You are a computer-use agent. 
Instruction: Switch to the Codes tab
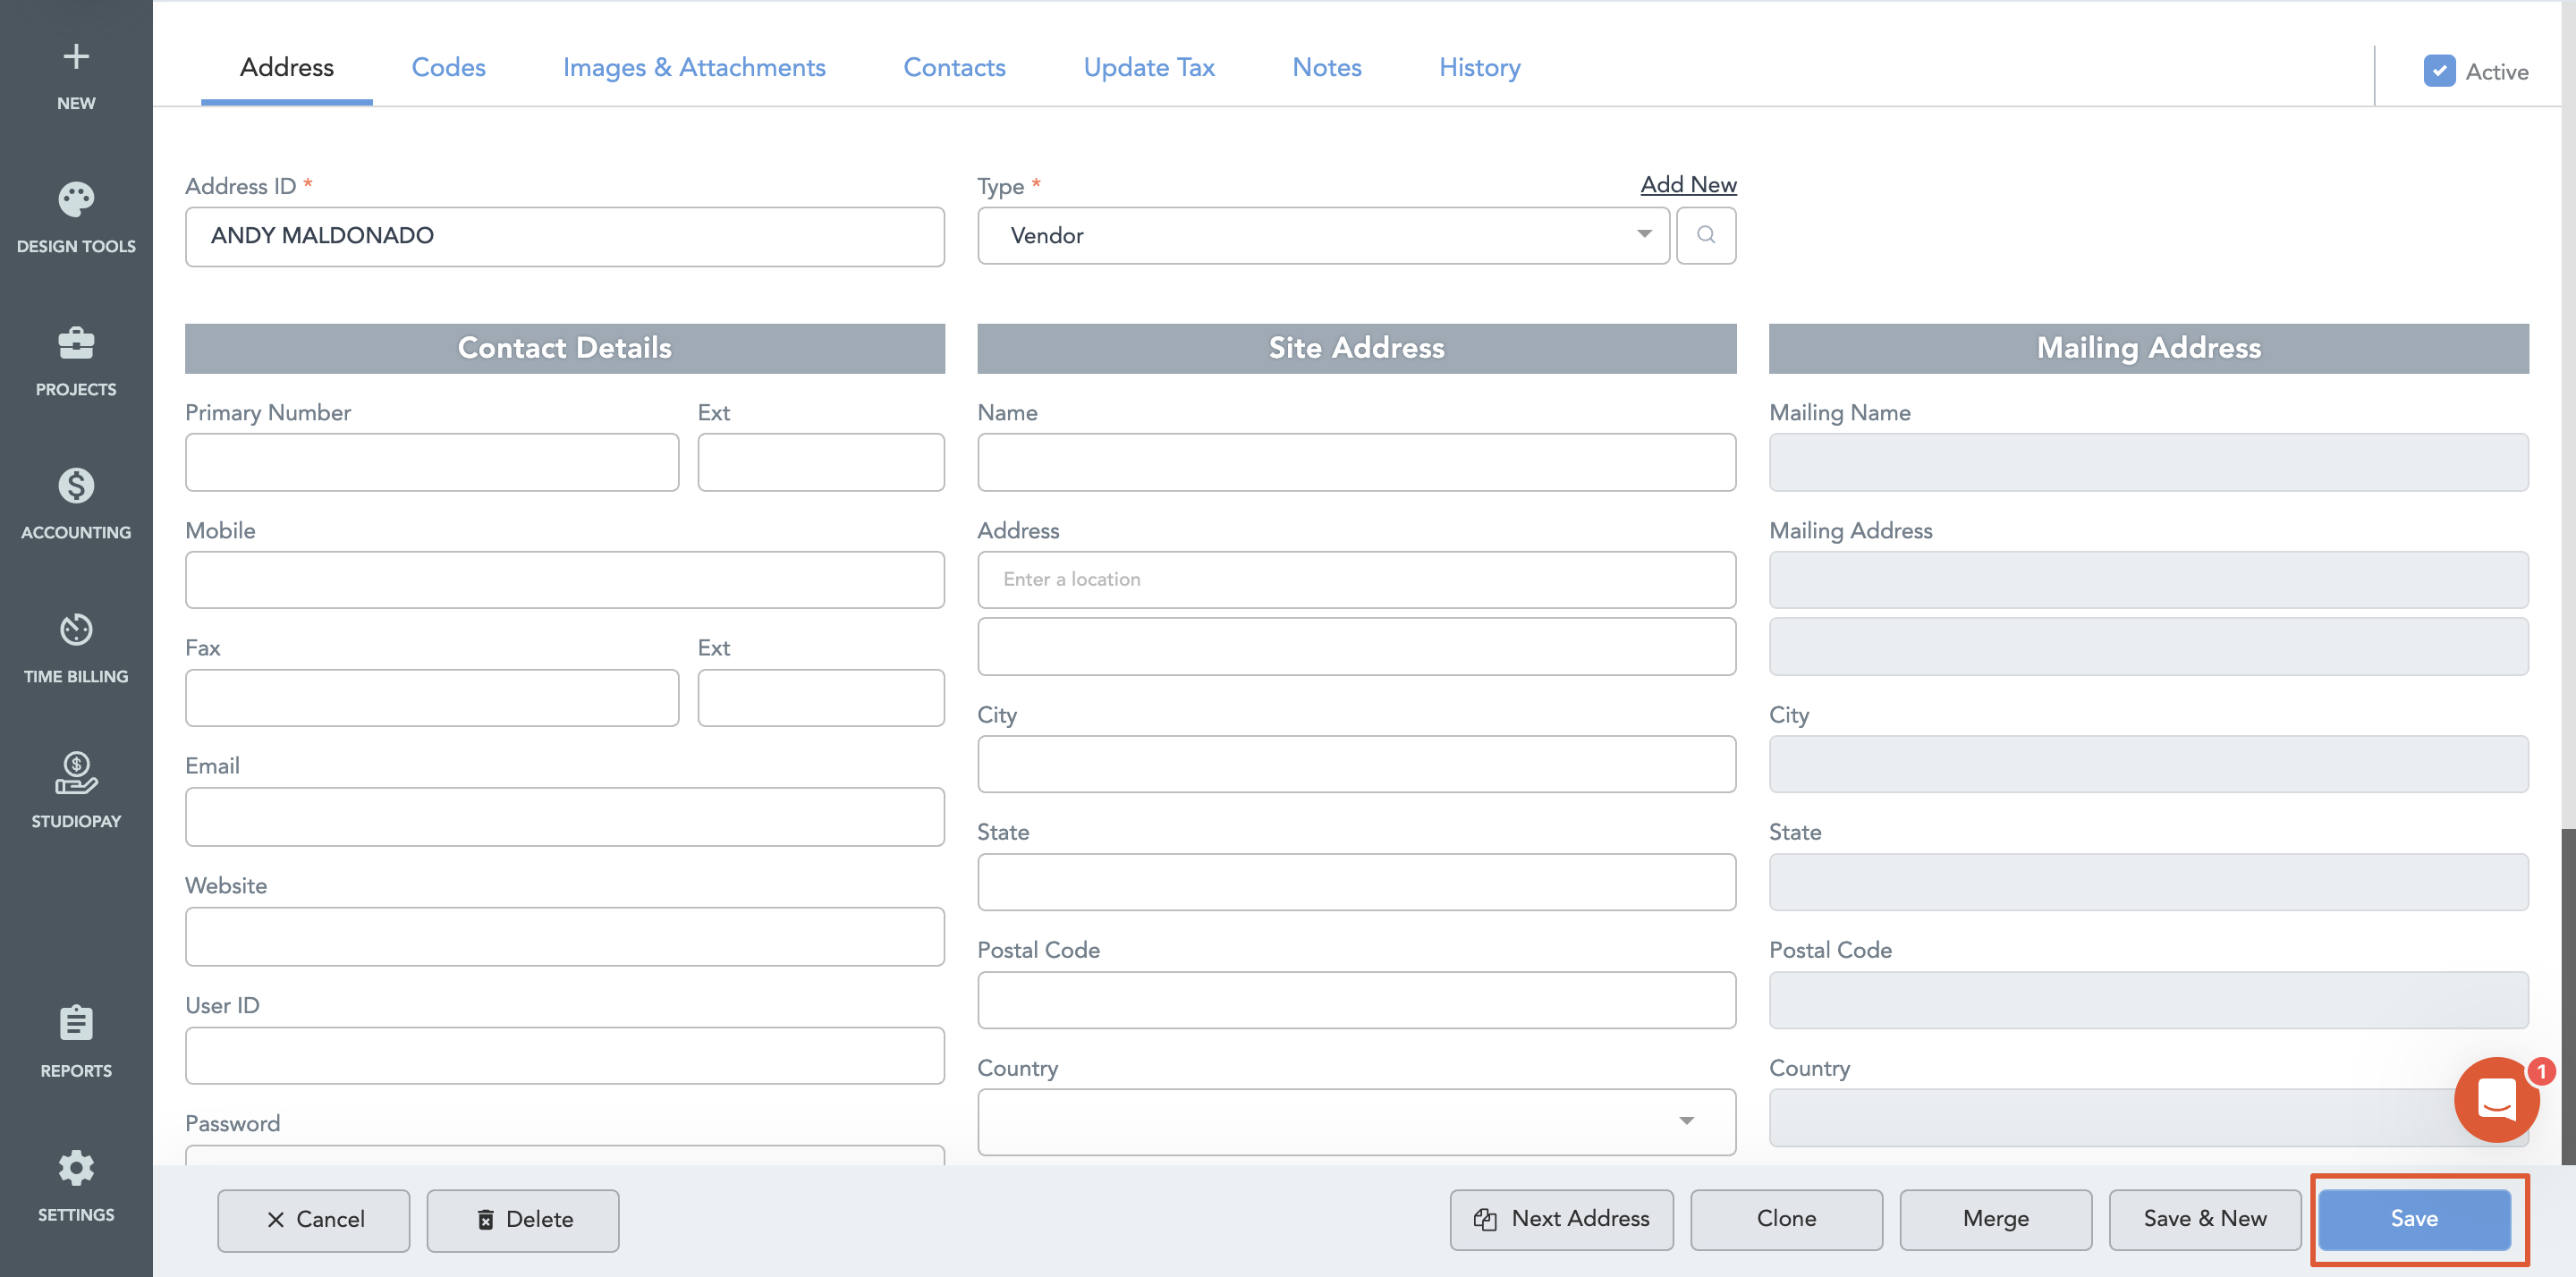pos(448,67)
